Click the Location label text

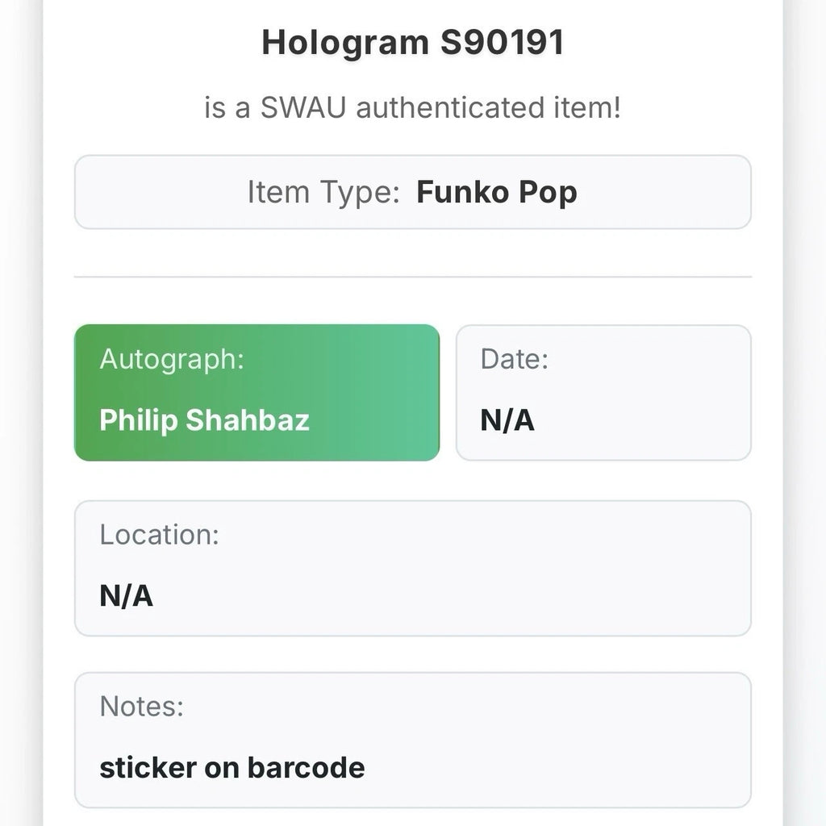(x=159, y=535)
